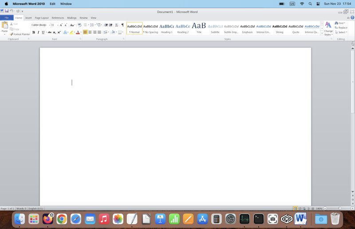Decrease paragraph indent

pyautogui.click(x=106, y=25)
